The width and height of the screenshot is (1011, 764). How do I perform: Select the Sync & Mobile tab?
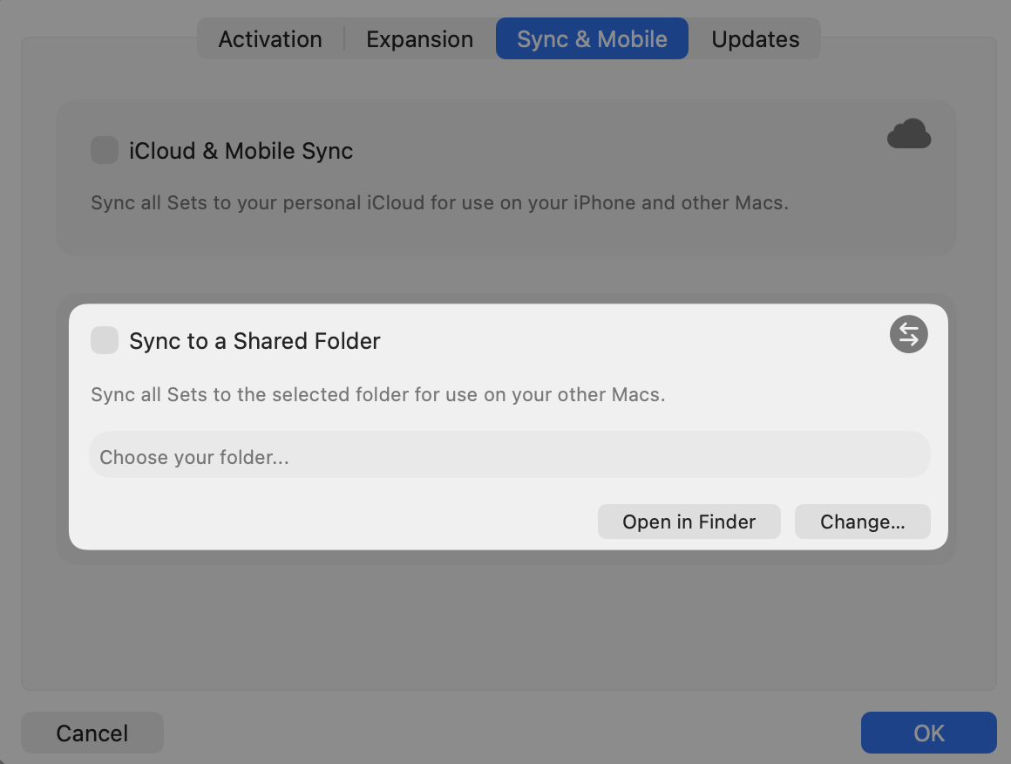(592, 39)
